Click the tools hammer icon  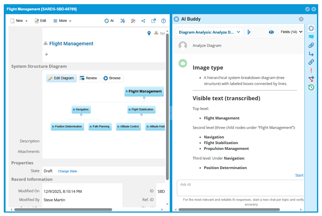click(x=133, y=21)
